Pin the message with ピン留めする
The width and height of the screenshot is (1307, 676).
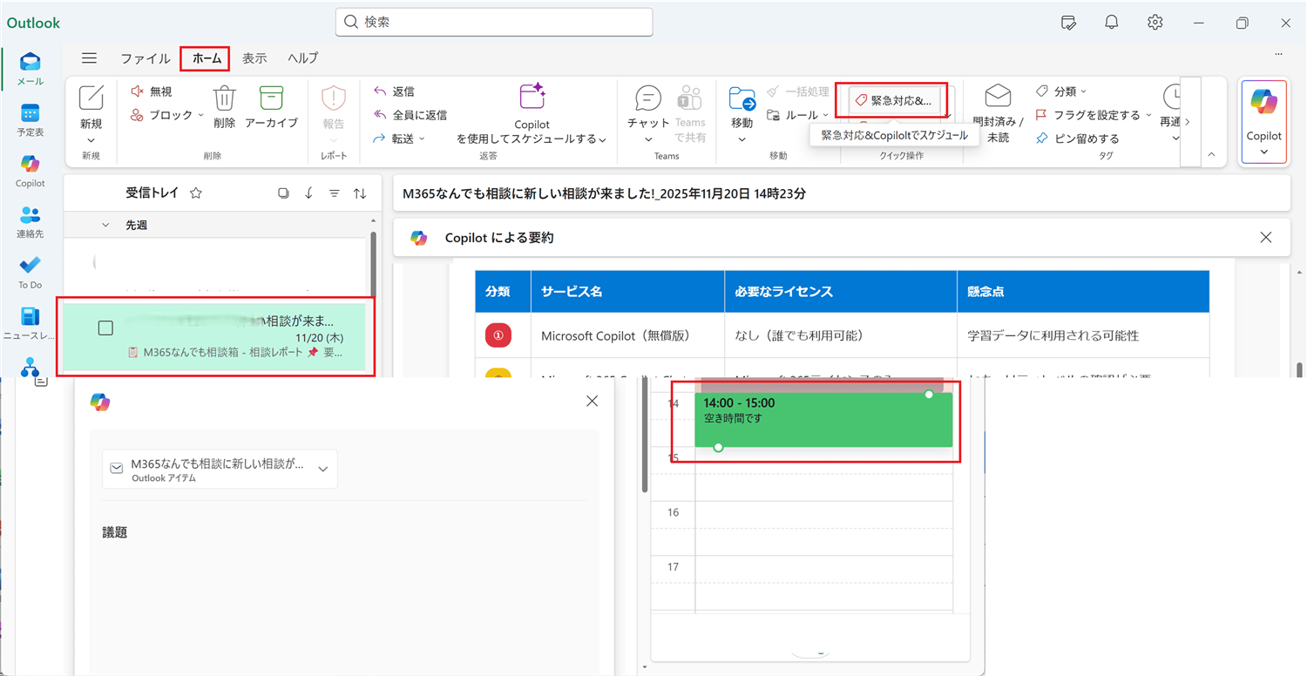[1078, 139]
